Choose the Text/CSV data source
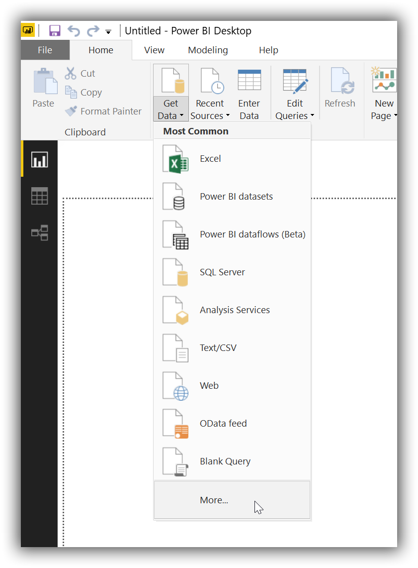The width and height of the screenshot is (418, 568). click(218, 347)
